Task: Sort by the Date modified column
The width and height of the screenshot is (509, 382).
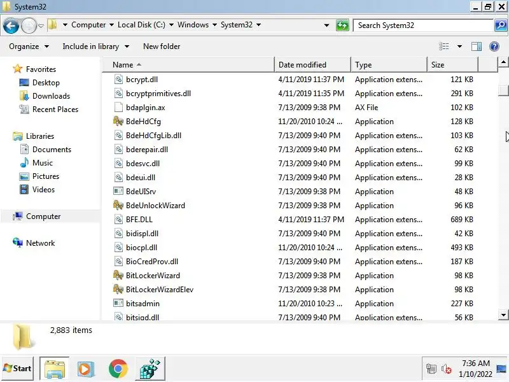Action: point(312,65)
